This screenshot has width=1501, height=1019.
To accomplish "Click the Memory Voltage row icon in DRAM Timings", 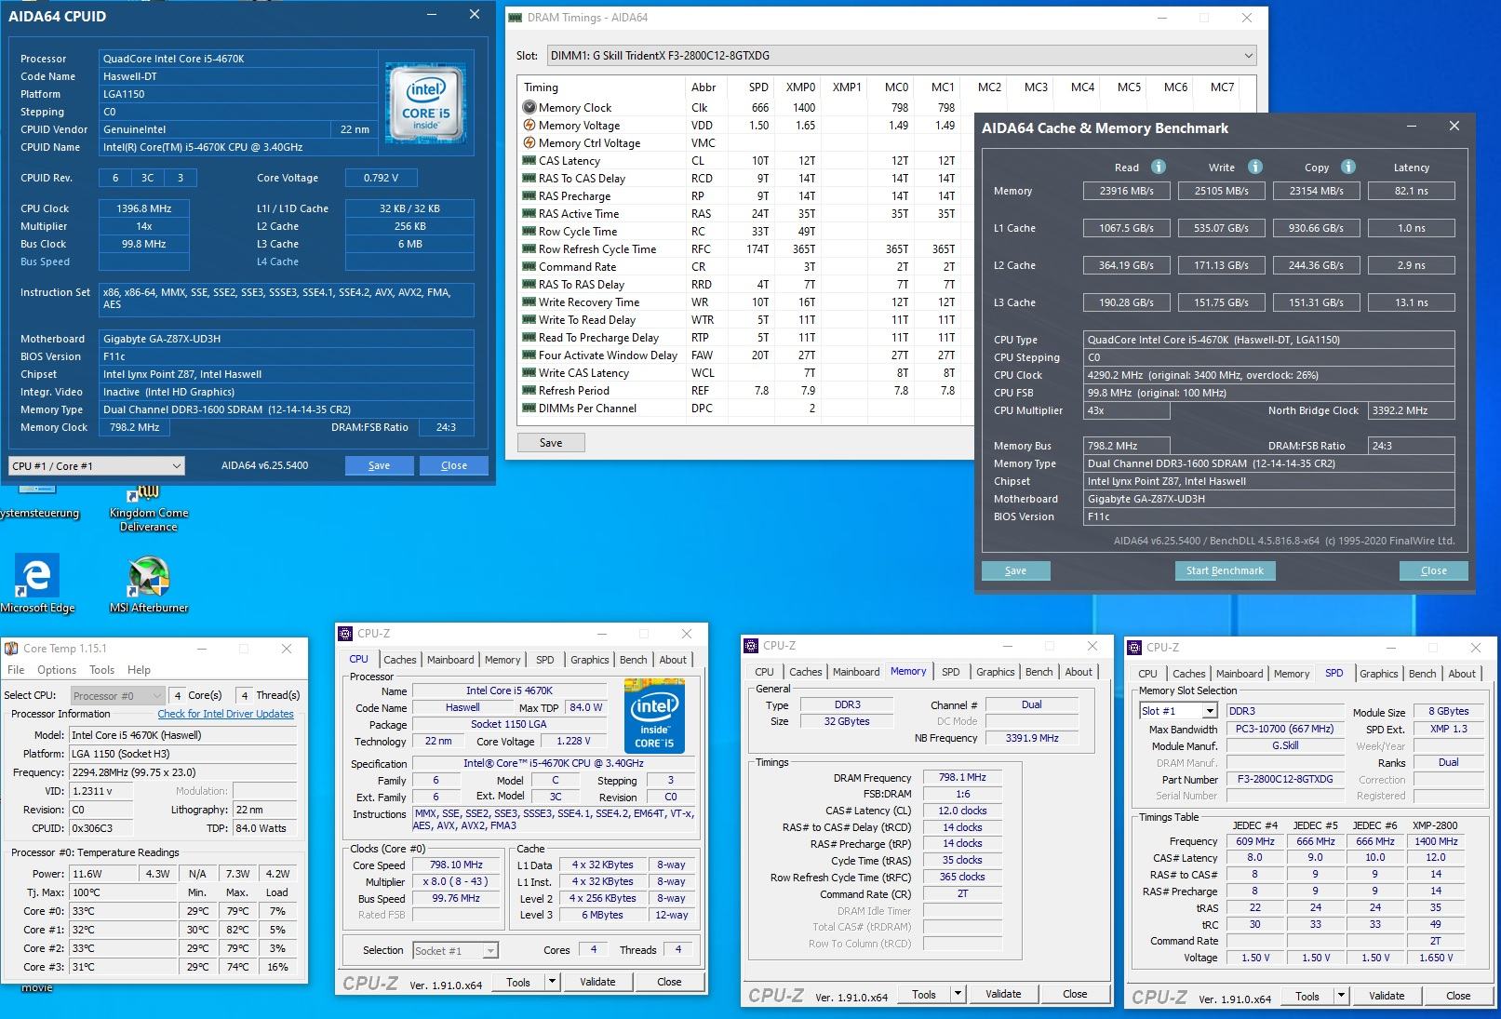I will coord(529,125).
